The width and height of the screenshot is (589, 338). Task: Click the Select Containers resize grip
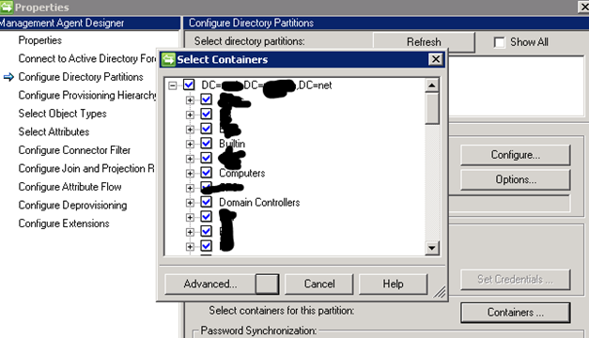click(x=440, y=292)
